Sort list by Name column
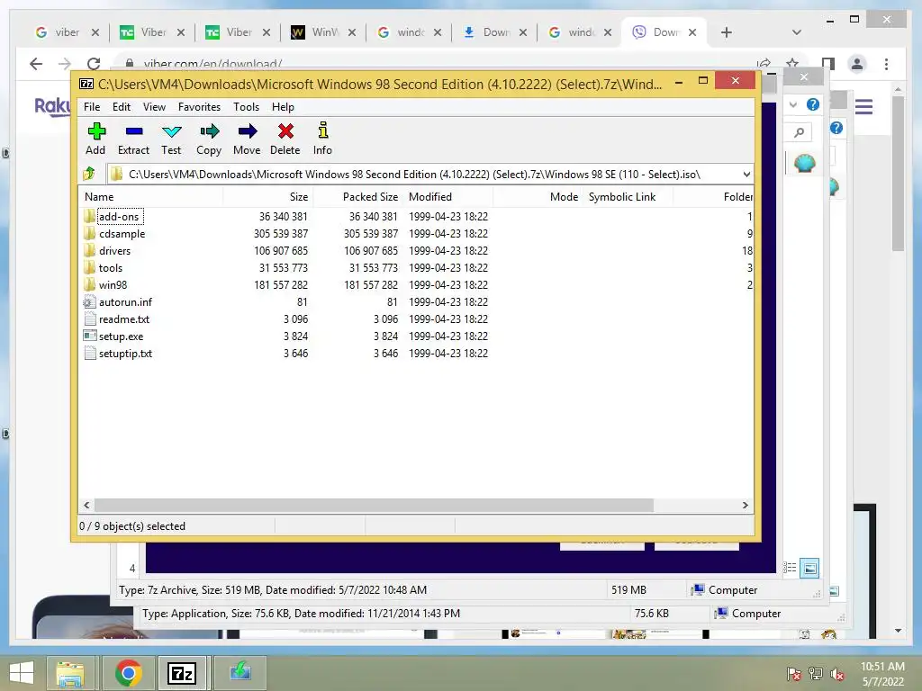922x691 pixels. click(150, 197)
